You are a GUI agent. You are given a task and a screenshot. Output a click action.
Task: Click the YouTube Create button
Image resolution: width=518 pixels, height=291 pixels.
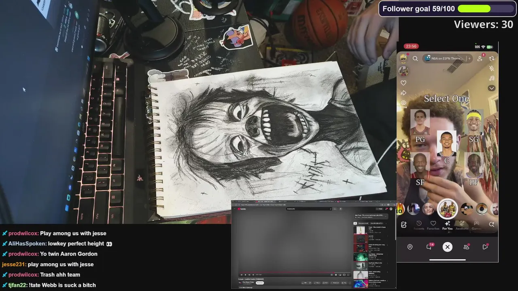(380, 209)
